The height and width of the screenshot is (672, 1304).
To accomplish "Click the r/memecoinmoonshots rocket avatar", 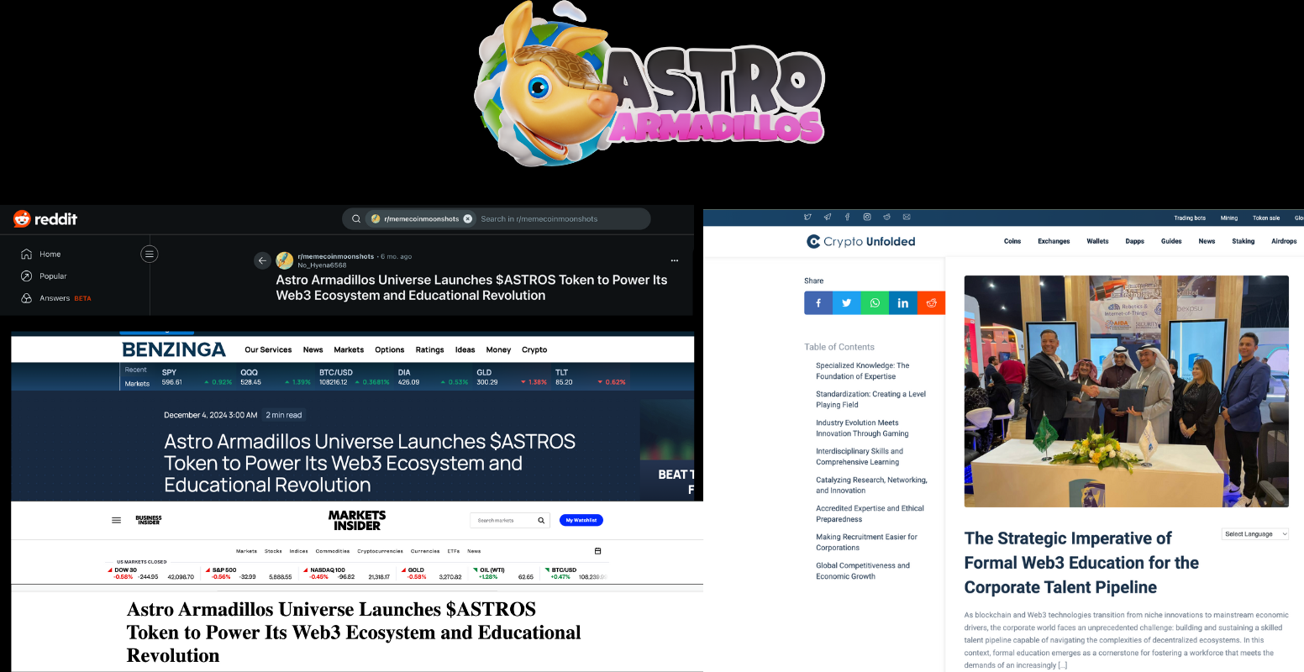I will coord(285,260).
